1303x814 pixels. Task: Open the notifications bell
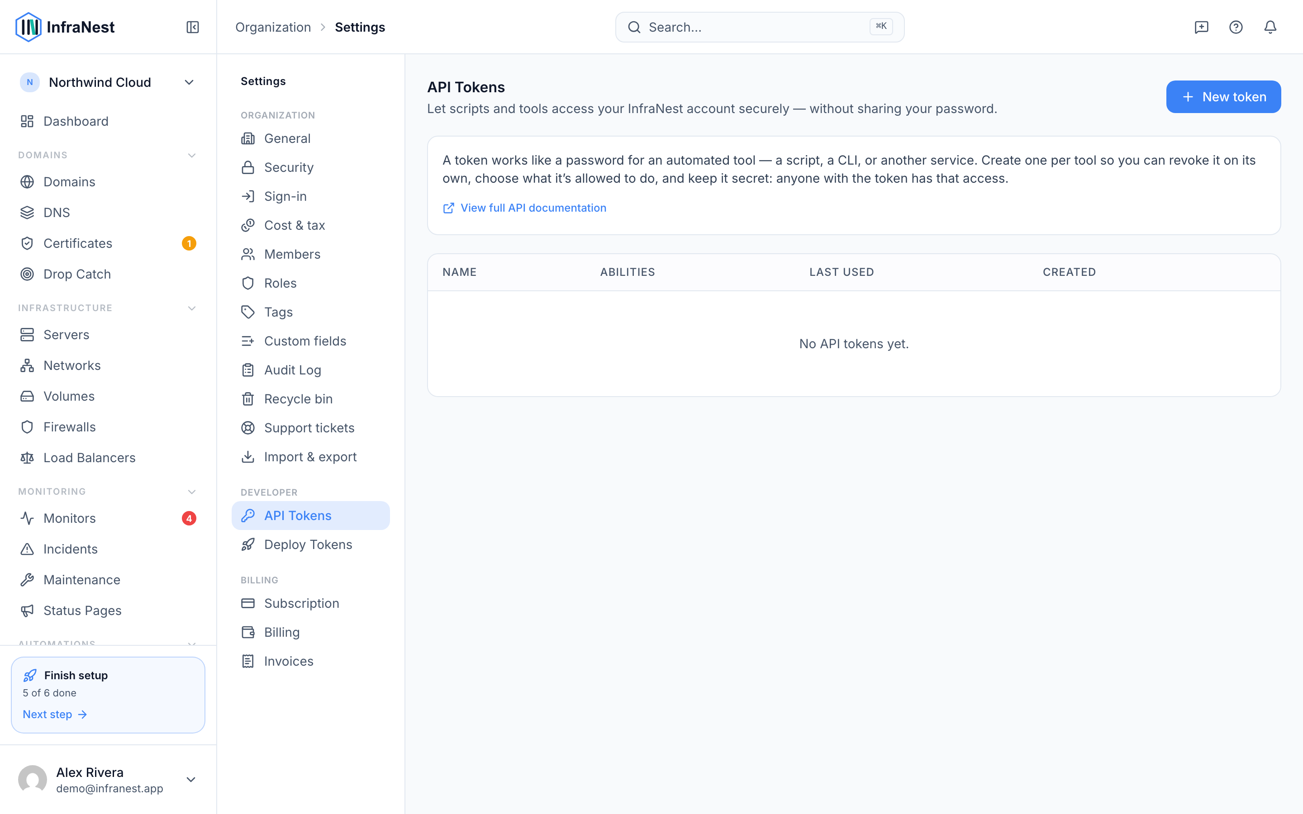[1270, 27]
